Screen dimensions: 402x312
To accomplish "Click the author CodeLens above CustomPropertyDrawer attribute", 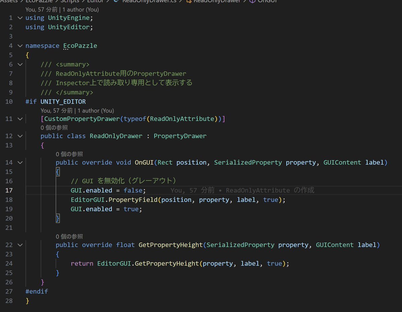I will point(77,111).
